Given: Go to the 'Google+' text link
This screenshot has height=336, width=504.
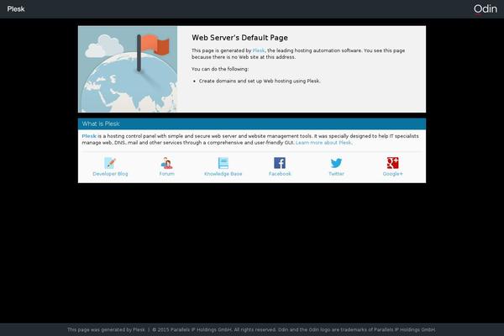Looking at the screenshot, I should [x=392, y=174].
